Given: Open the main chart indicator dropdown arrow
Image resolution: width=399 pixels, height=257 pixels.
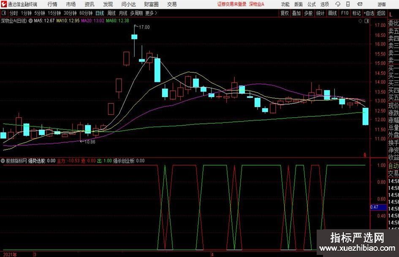Looking at the screenshot, I should [x=30, y=21].
